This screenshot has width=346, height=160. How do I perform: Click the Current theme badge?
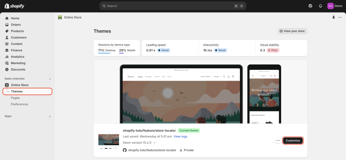point(189,131)
